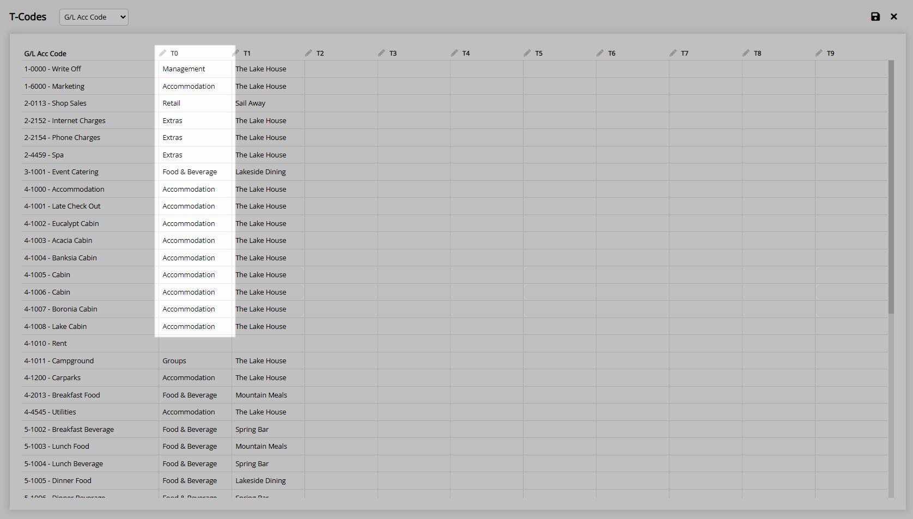Edit T8 column with pencil icon
Image resolution: width=913 pixels, height=519 pixels.
point(746,53)
